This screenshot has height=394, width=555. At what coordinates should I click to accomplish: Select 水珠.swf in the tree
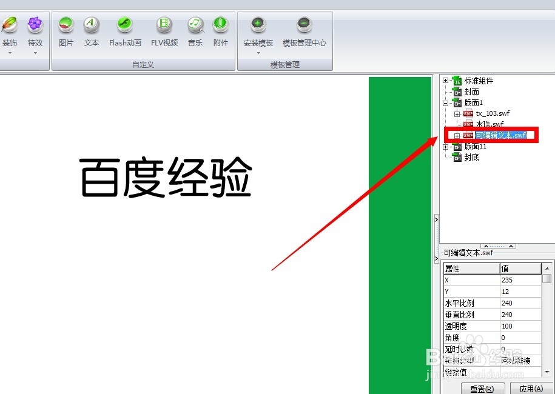pyautogui.click(x=490, y=124)
